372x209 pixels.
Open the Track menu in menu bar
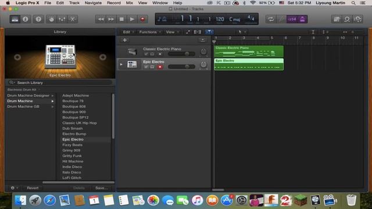point(74,3)
